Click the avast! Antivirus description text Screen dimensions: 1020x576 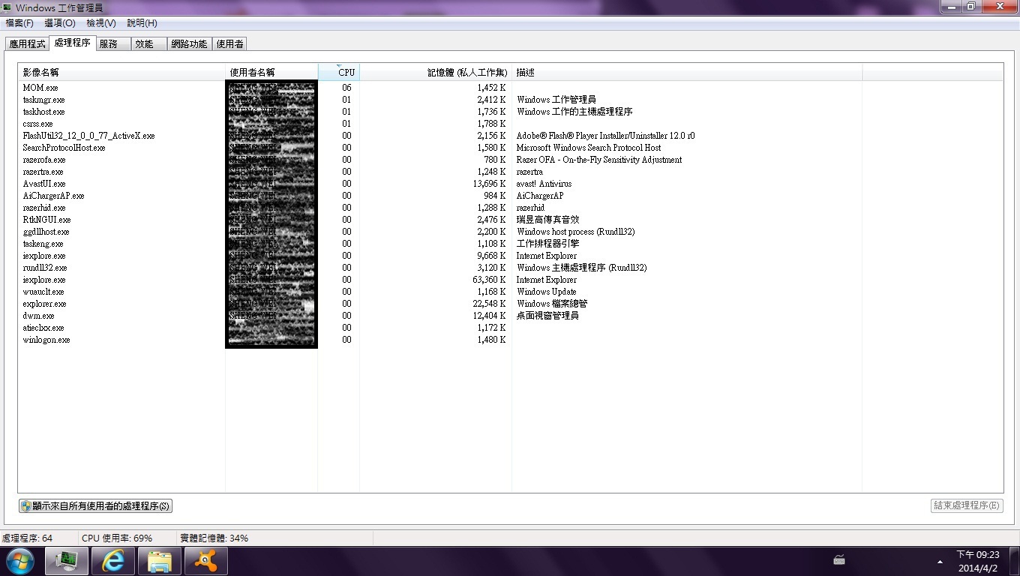point(544,184)
